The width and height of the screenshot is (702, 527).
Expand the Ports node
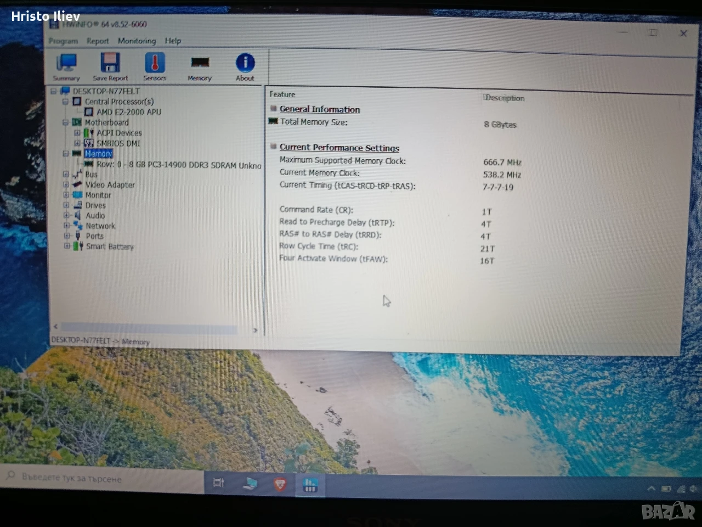[x=66, y=236]
